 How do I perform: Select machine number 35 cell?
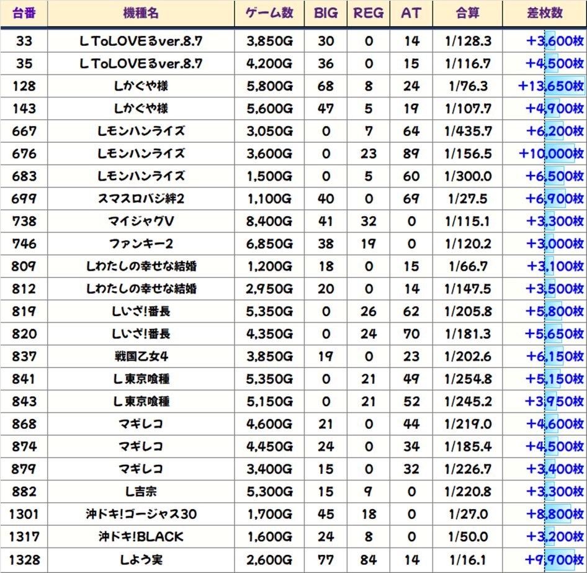pyautogui.click(x=24, y=63)
